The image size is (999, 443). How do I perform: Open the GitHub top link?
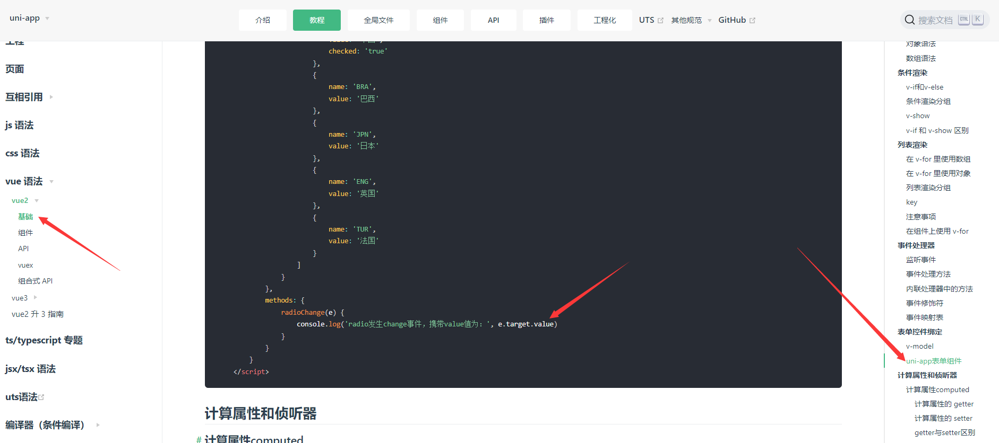[732, 20]
